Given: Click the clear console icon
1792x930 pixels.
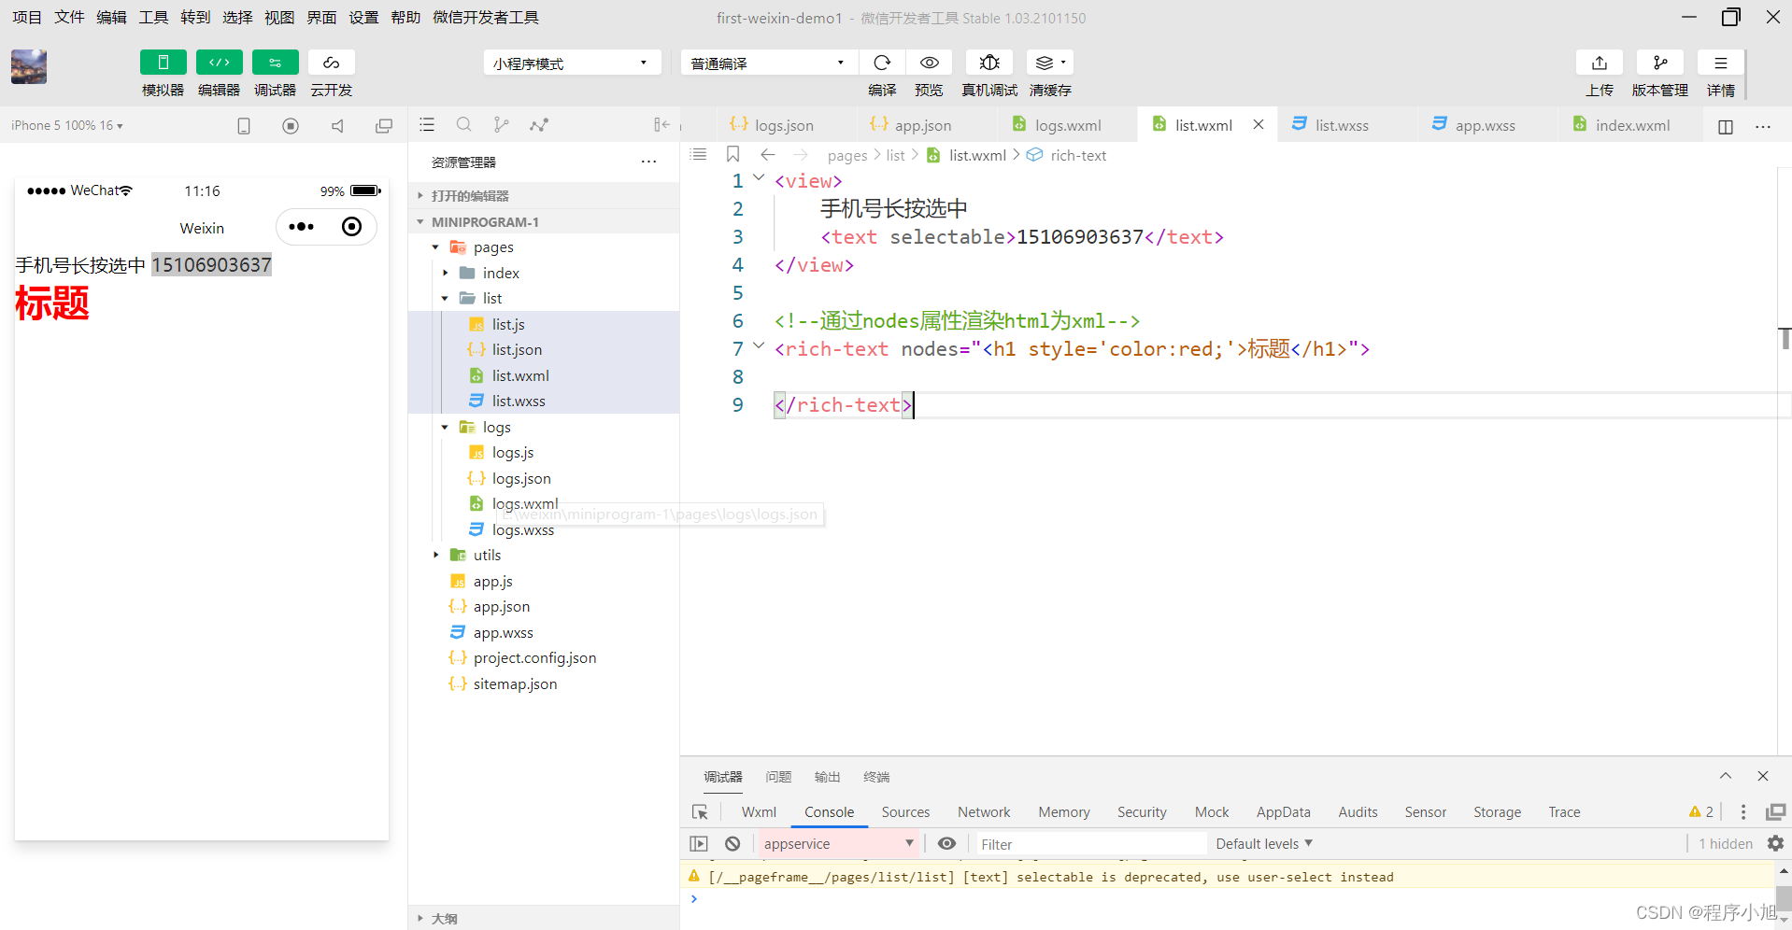Looking at the screenshot, I should point(732,843).
